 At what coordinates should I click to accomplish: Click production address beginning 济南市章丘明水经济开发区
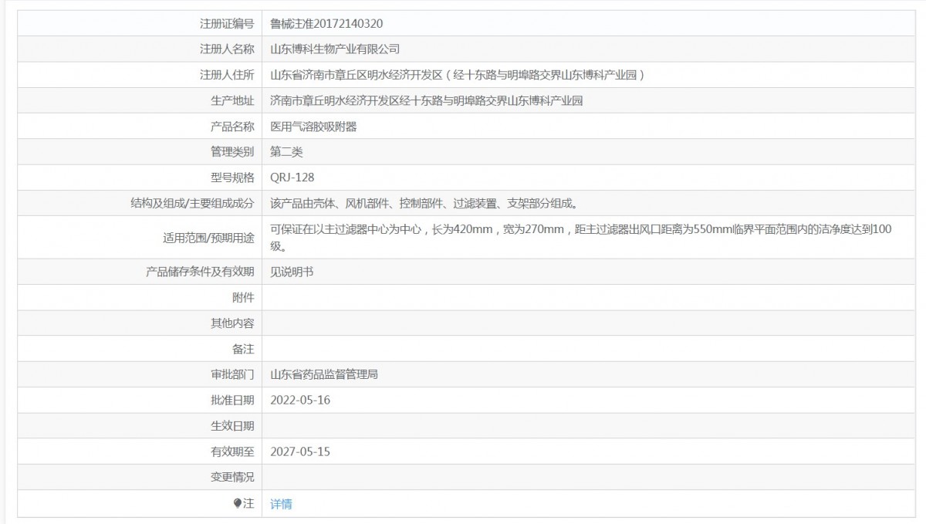(426, 101)
